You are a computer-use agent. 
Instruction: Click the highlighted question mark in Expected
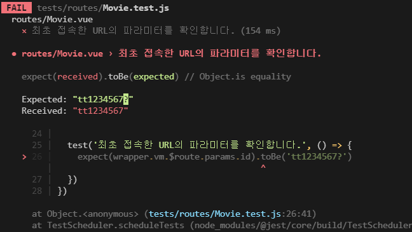126,99
